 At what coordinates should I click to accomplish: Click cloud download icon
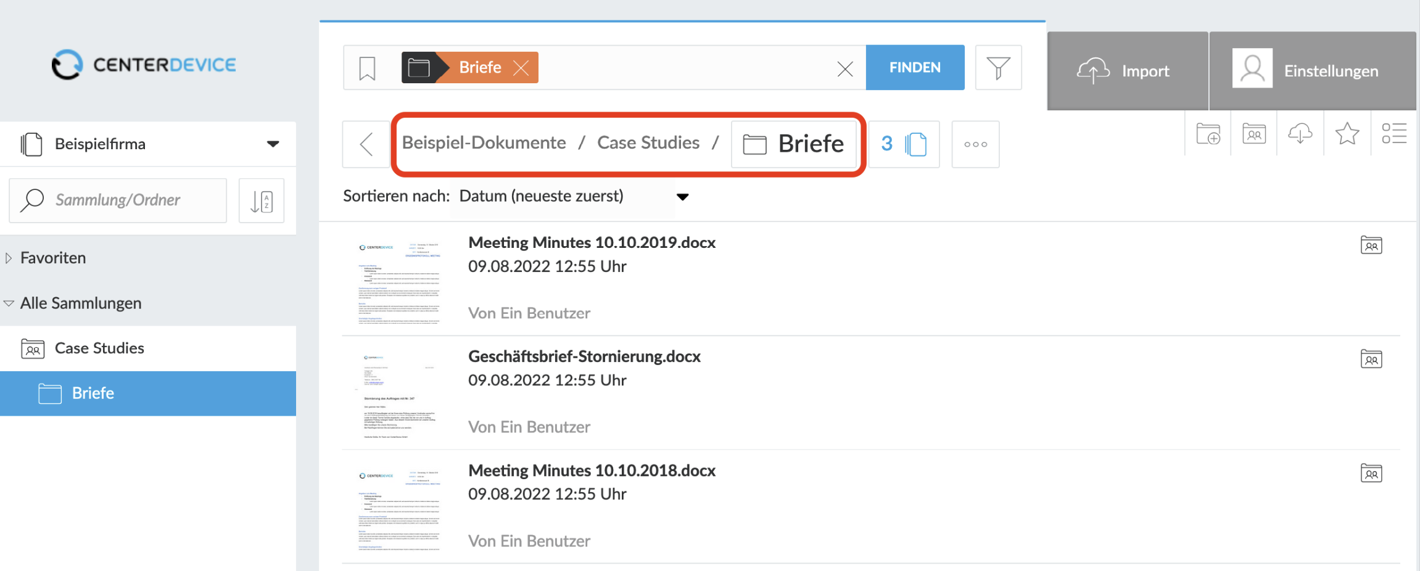[x=1300, y=133]
